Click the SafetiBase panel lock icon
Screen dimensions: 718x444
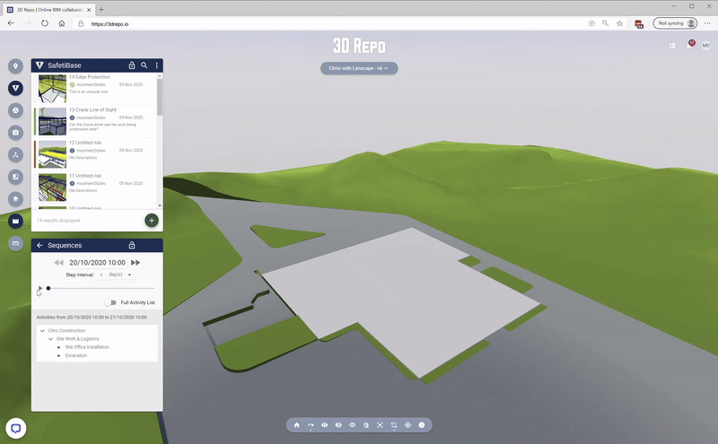click(x=131, y=65)
